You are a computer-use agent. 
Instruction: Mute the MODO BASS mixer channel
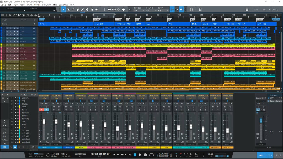(78, 107)
